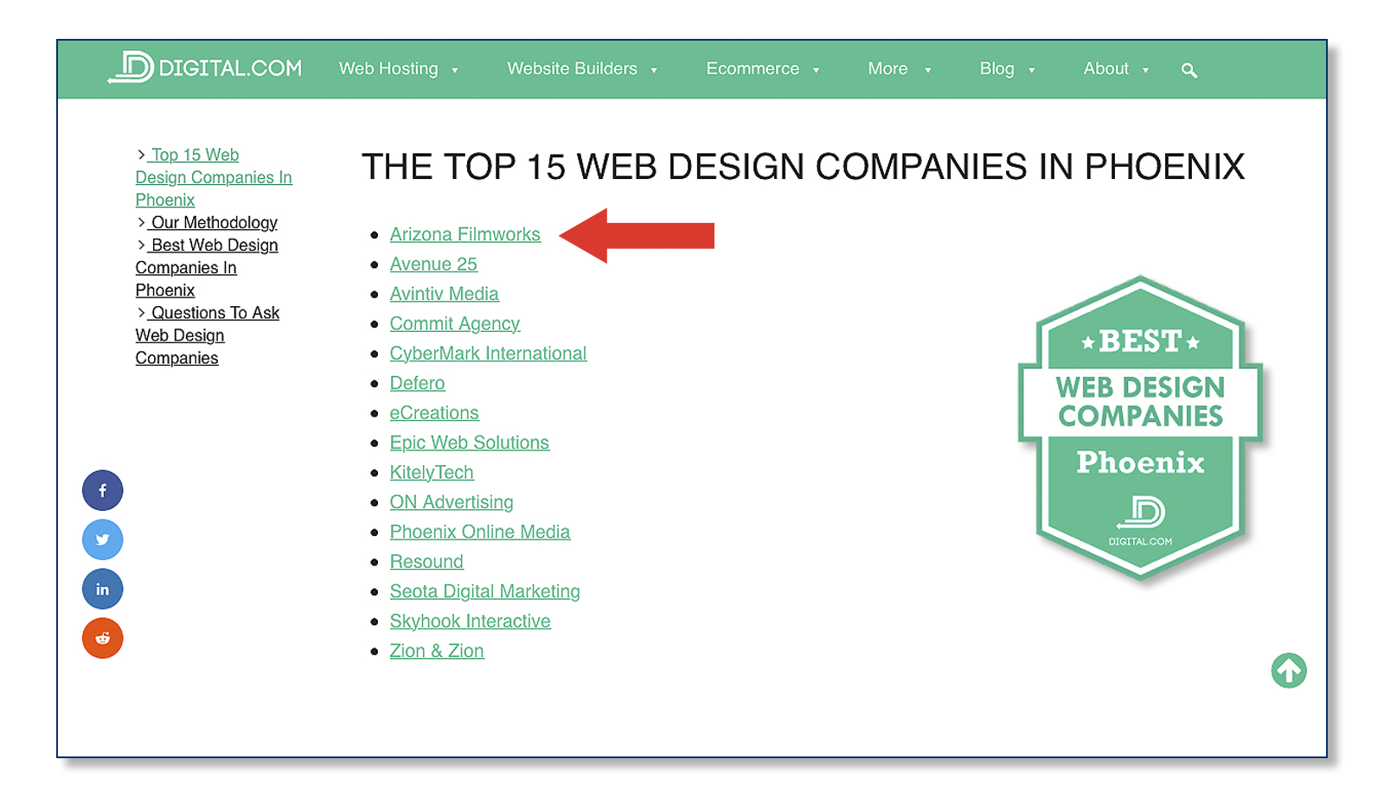Open the search magnifier icon
The height and width of the screenshot is (804, 1384).
pos(1189,70)
